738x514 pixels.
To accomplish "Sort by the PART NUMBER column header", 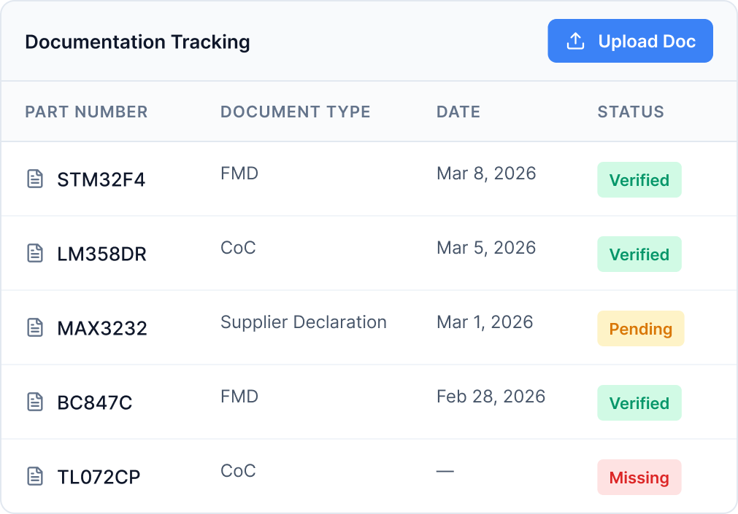I will (86, 112).
